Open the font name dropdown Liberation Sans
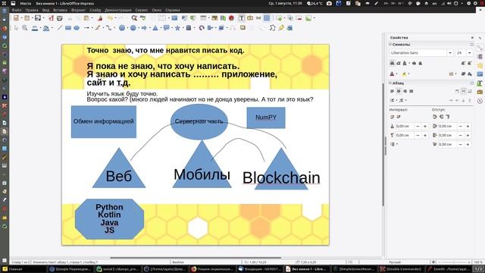This screenshot has height=273, width=485. pyautogui.click(x=450, y=53)
